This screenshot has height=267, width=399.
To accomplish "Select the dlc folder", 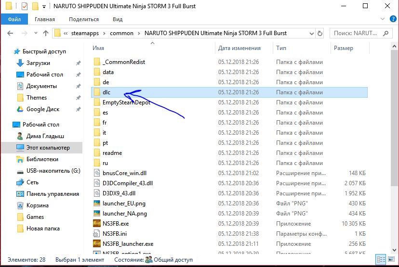I will (x=229, y=92).
